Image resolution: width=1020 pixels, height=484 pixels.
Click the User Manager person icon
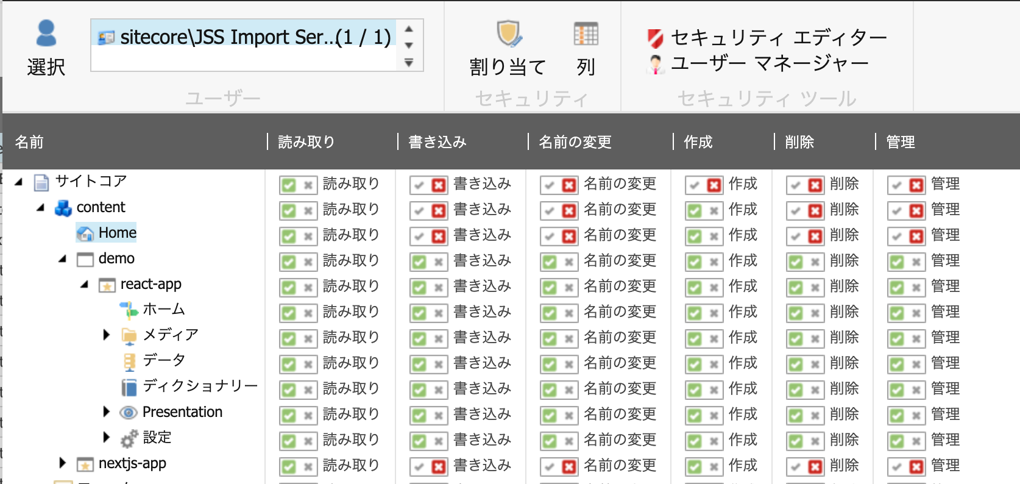click(656, 64)
